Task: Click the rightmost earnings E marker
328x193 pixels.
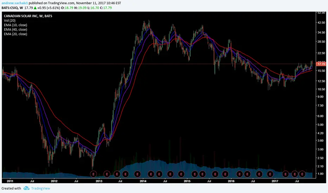Action: pos(302,174)
